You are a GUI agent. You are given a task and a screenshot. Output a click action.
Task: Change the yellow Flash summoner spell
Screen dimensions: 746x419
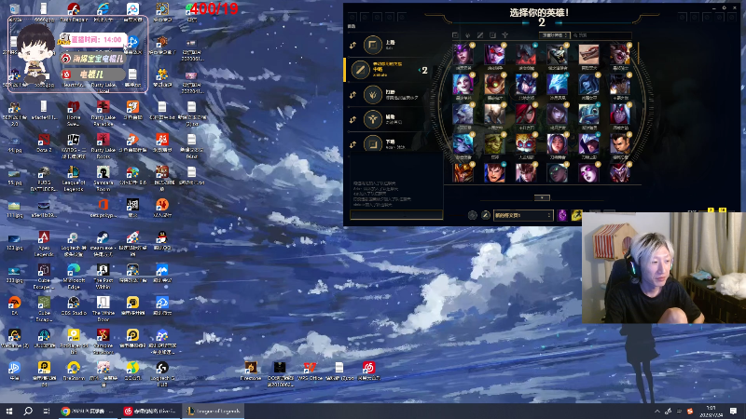tap(576, 215)
